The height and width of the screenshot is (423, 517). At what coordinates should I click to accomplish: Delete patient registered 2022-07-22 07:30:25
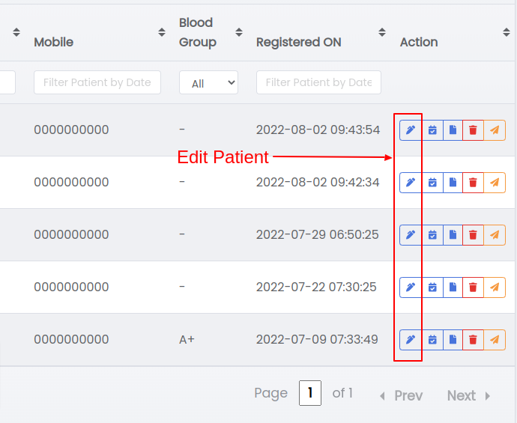[473, 287]
